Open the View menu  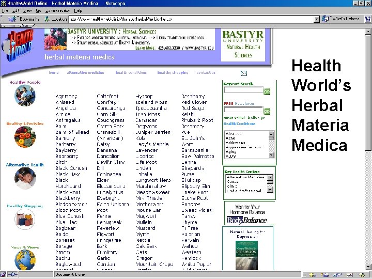(x=27, y=11)
